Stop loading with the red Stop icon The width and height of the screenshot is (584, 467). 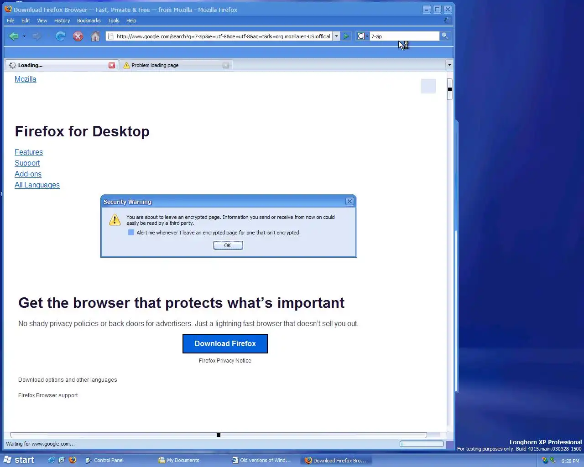78,36
